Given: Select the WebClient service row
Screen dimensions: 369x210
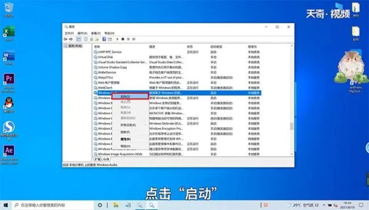Looking at the screenshot, I should coord(177,88).
